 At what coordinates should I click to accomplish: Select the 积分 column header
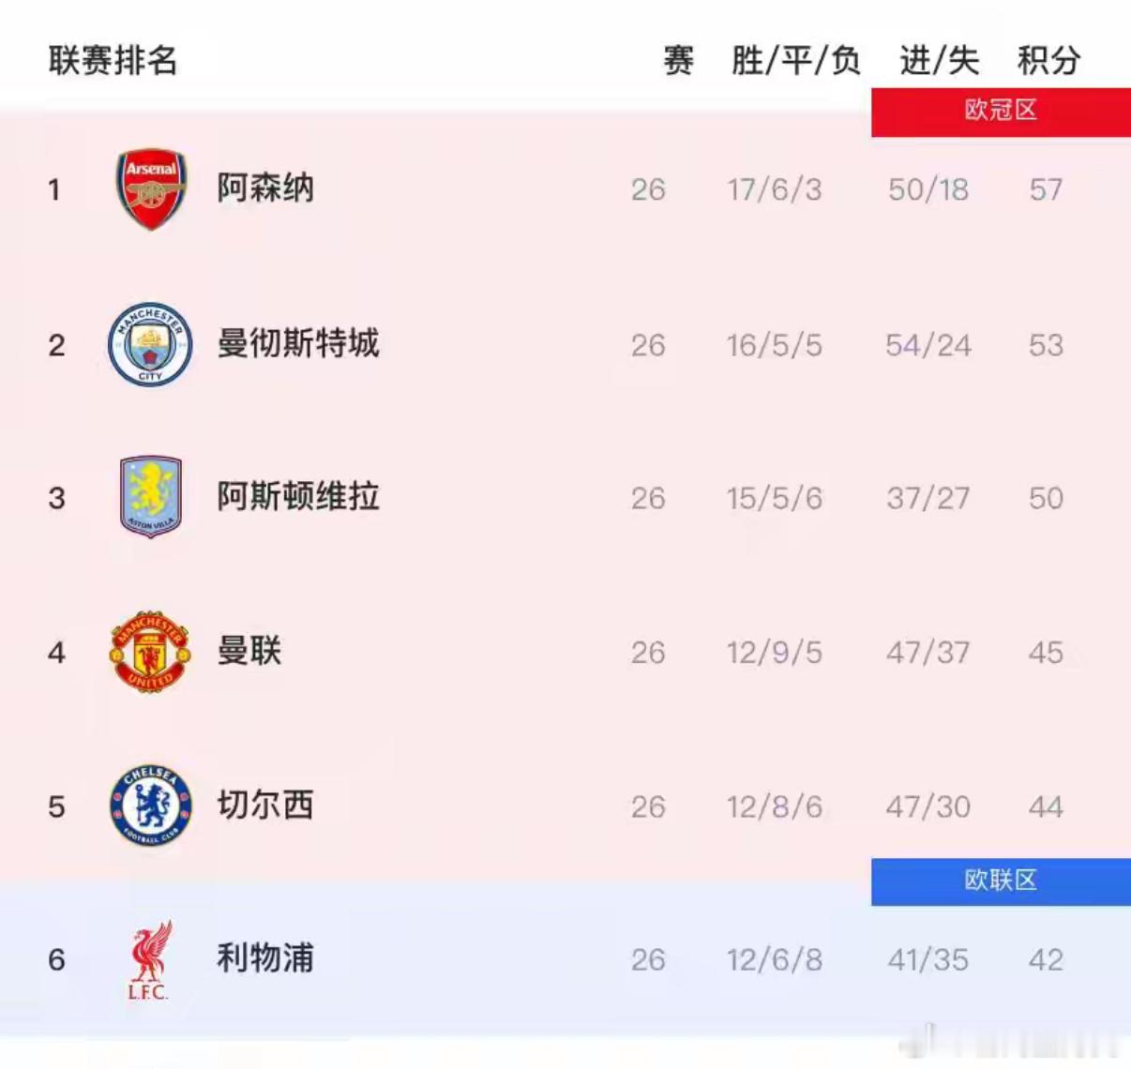coord(1048,61)
